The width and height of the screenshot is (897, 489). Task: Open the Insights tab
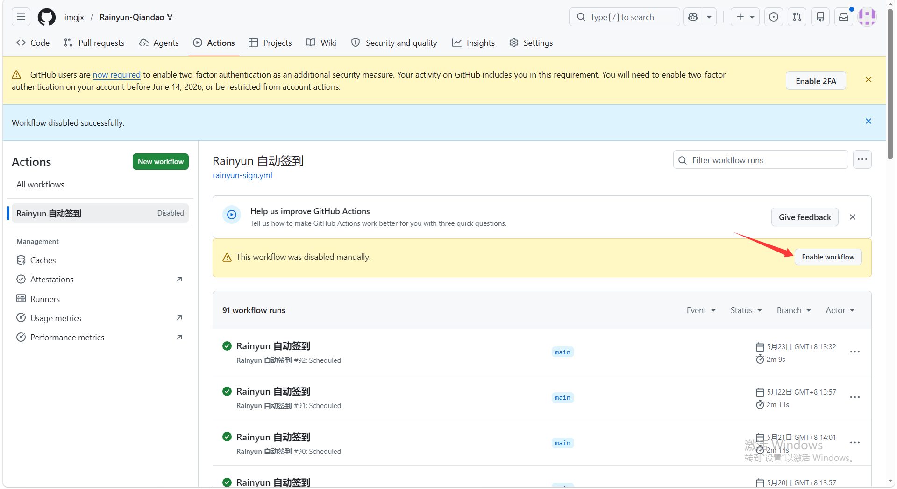point(473,43)
